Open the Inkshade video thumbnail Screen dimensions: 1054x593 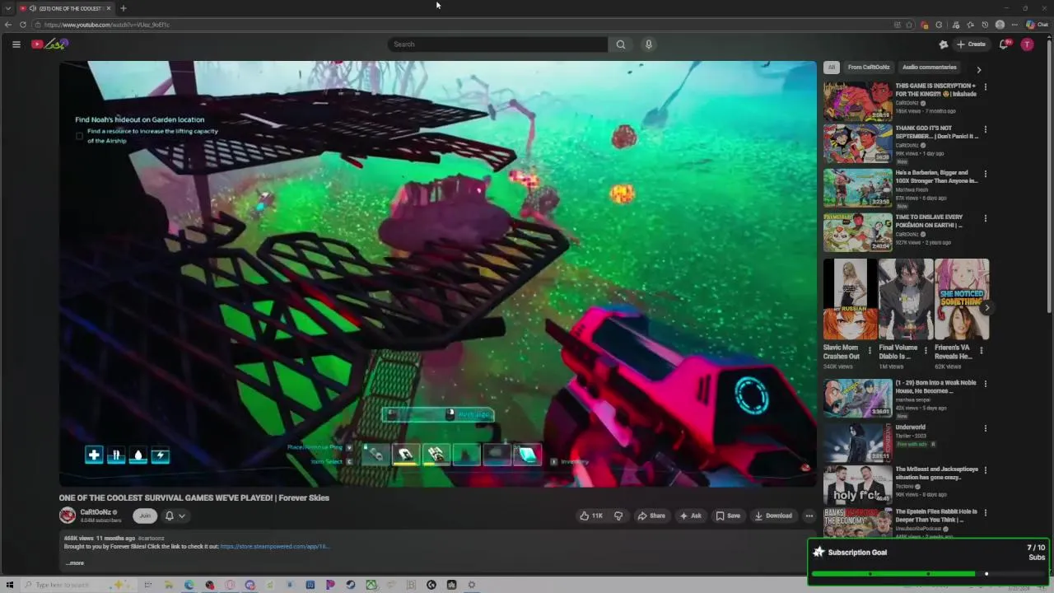pos(858,100)
